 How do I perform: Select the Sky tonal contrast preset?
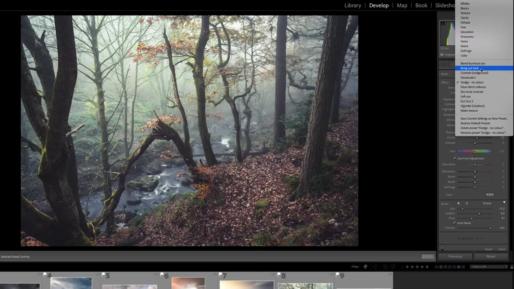tap(484, 91)
